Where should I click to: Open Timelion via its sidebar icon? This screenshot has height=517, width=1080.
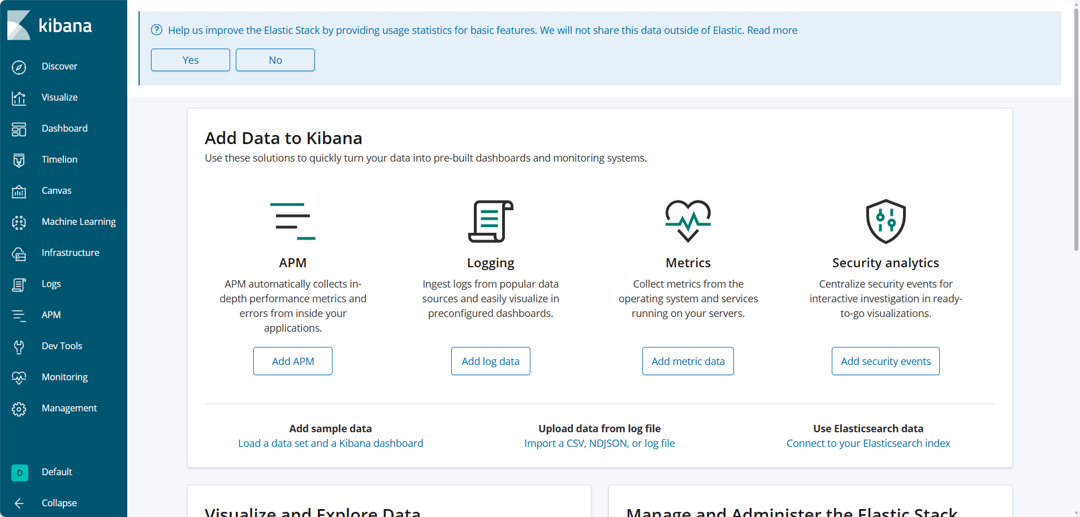pos(19,160)
